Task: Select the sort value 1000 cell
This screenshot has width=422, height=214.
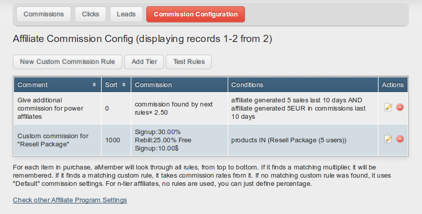Action: [113, 140]
